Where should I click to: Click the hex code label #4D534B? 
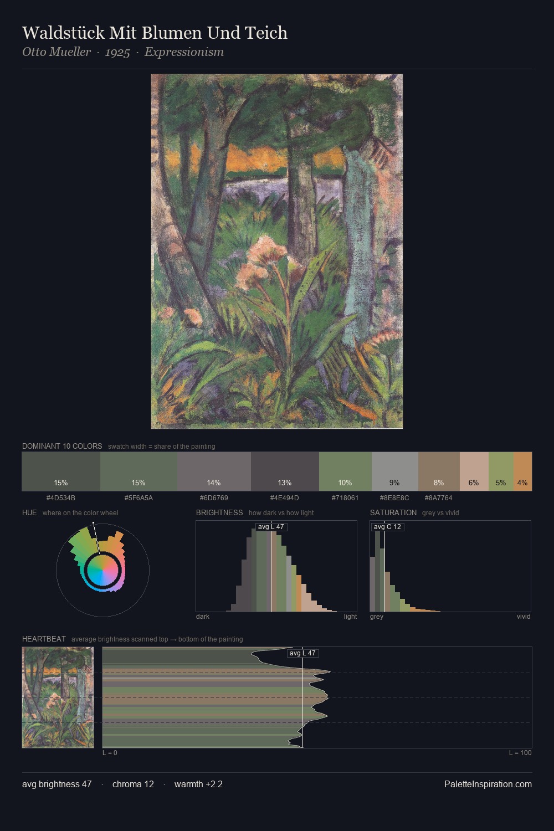61,498
